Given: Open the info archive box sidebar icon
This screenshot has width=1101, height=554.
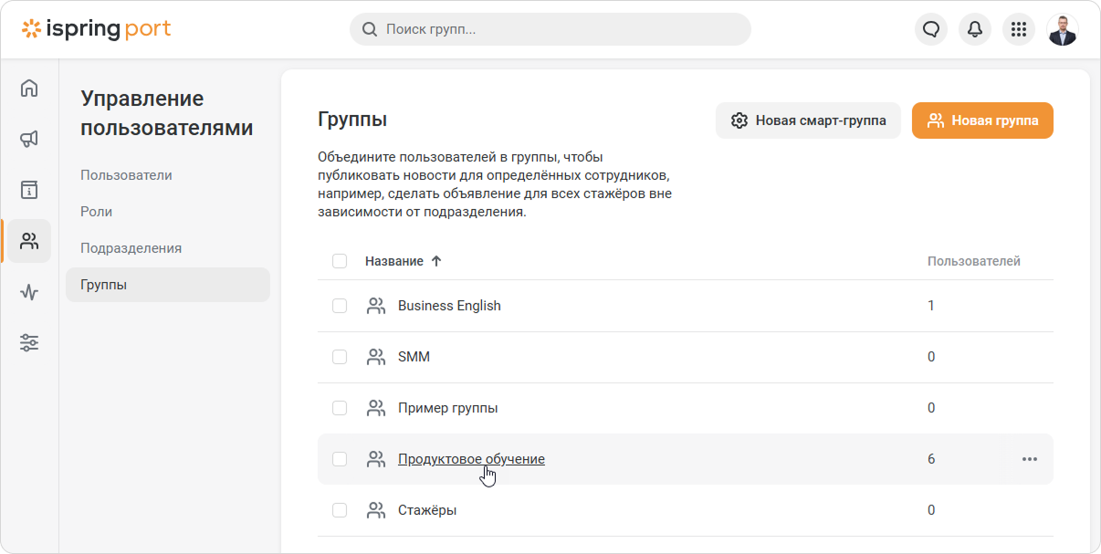Looking at the screenshot, I should point(29,190).
